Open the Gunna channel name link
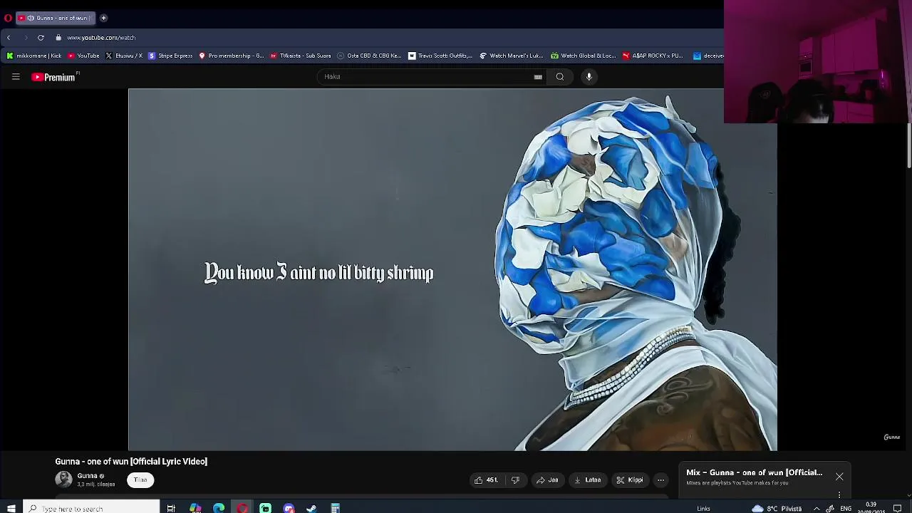The height and width of the screenshot is (513, 912). point(87,476)
